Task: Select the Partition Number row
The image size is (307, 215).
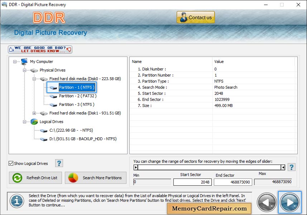Action: pos(212,75)
